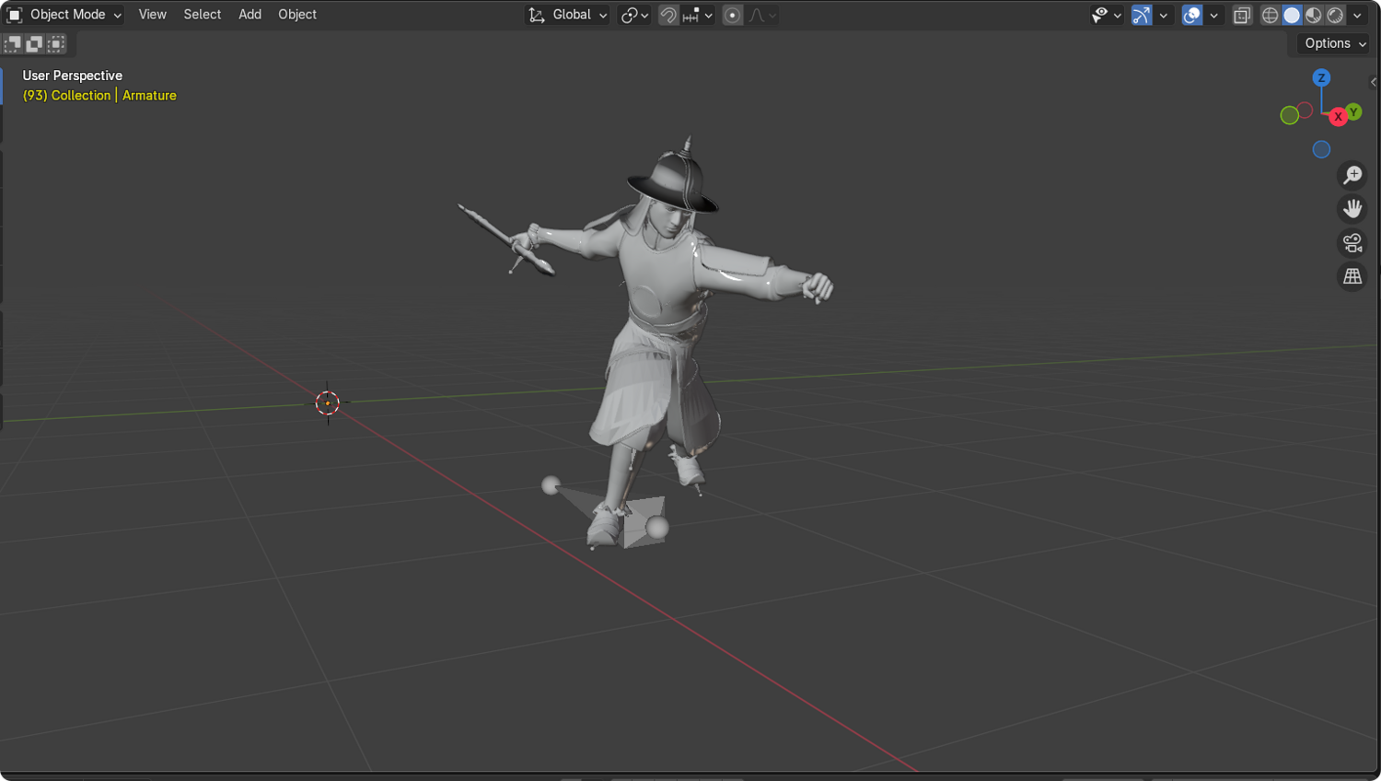
Task: Open object visibility and selectability dropdown
Action: (1106, 15)
